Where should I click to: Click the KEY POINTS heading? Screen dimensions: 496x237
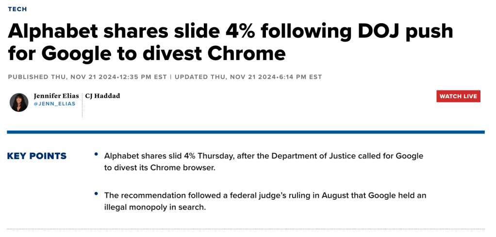(x=37, y=156)
